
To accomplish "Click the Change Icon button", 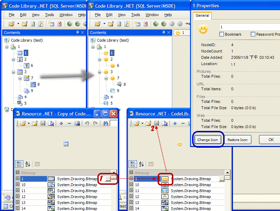I will point(207,140).
